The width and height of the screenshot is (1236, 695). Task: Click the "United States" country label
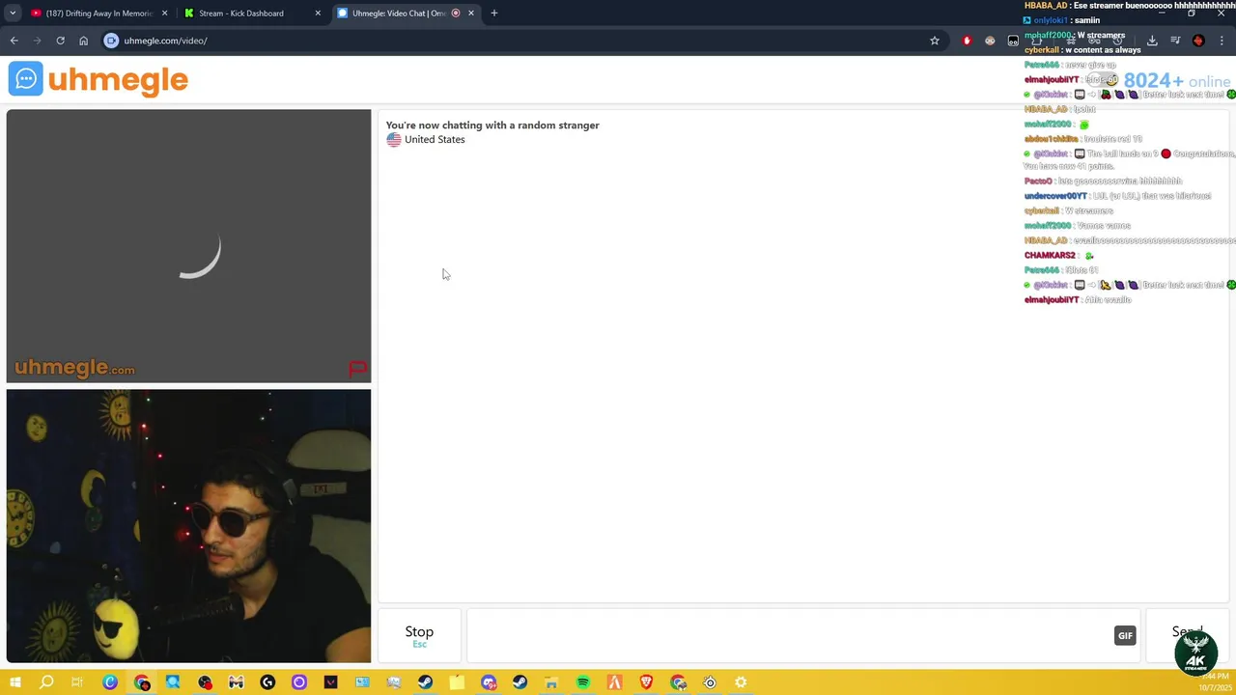click(x=435, y=139)
